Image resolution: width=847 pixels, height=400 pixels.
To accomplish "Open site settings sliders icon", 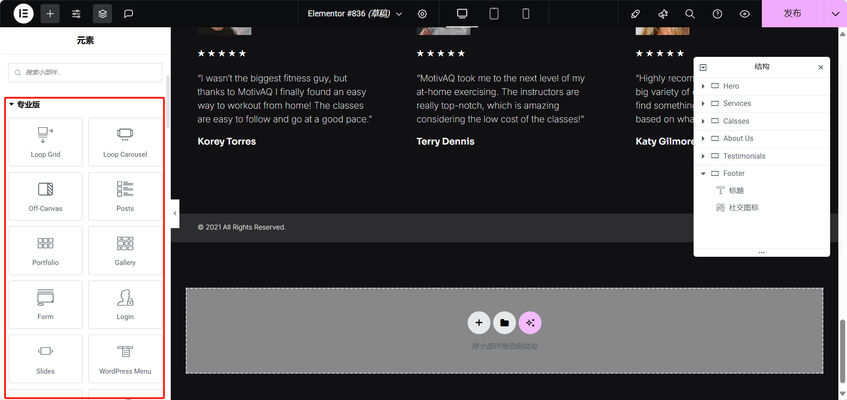I will pyautogui.click(x=77, y=14).
